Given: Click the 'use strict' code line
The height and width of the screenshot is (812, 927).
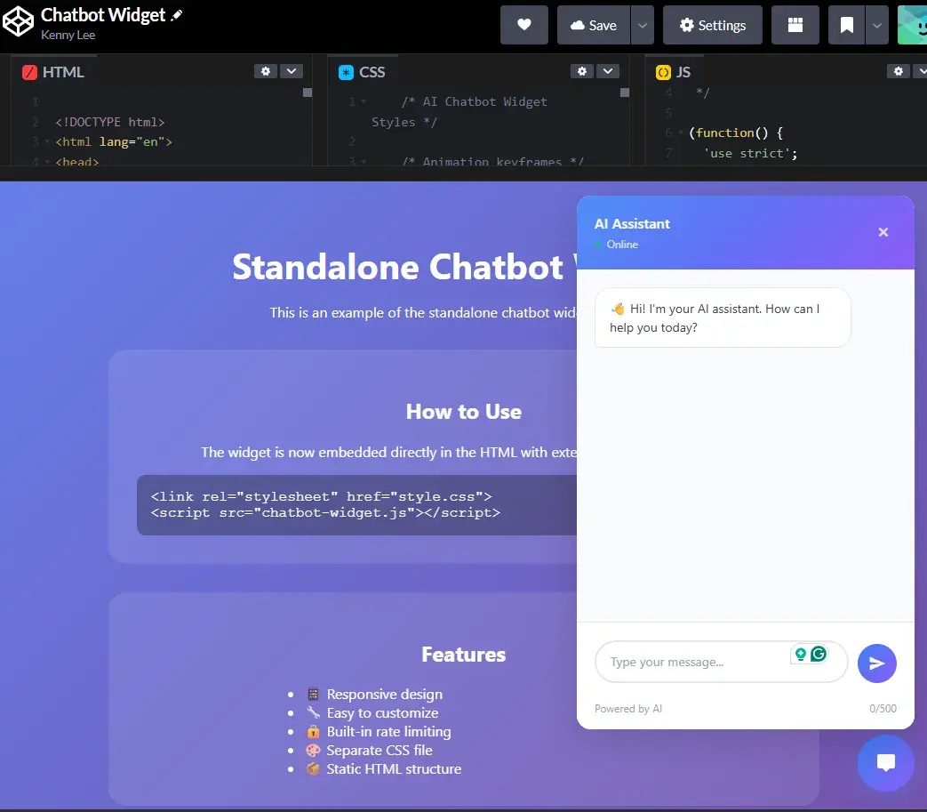Looking at the screenshot, I should point(750,153).
